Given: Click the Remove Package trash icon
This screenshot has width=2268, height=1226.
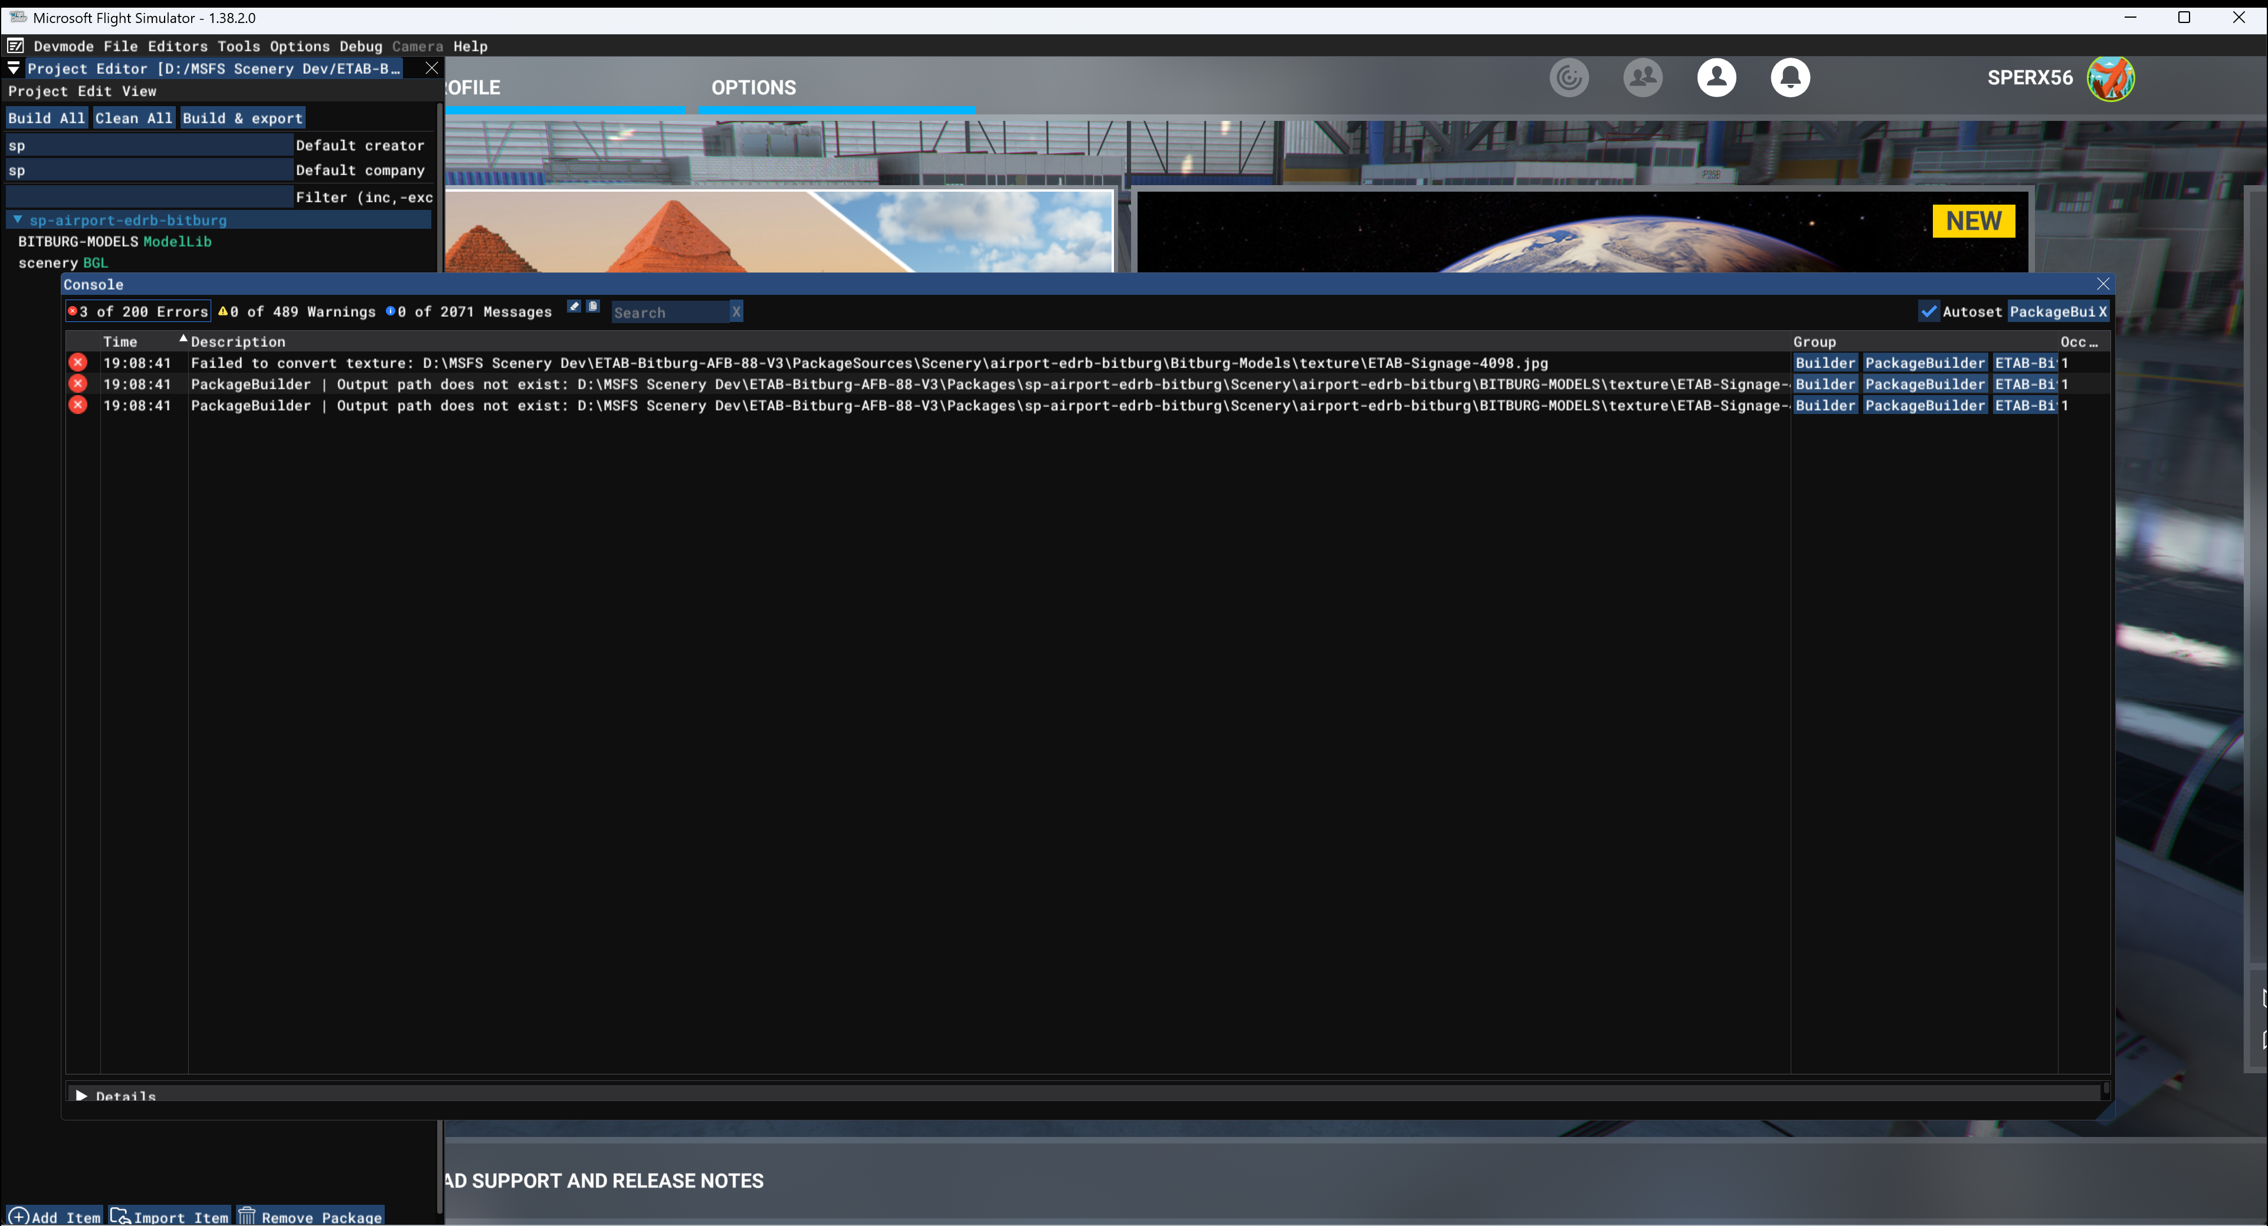Looking at the screenshot, I should coord(247,1215).
